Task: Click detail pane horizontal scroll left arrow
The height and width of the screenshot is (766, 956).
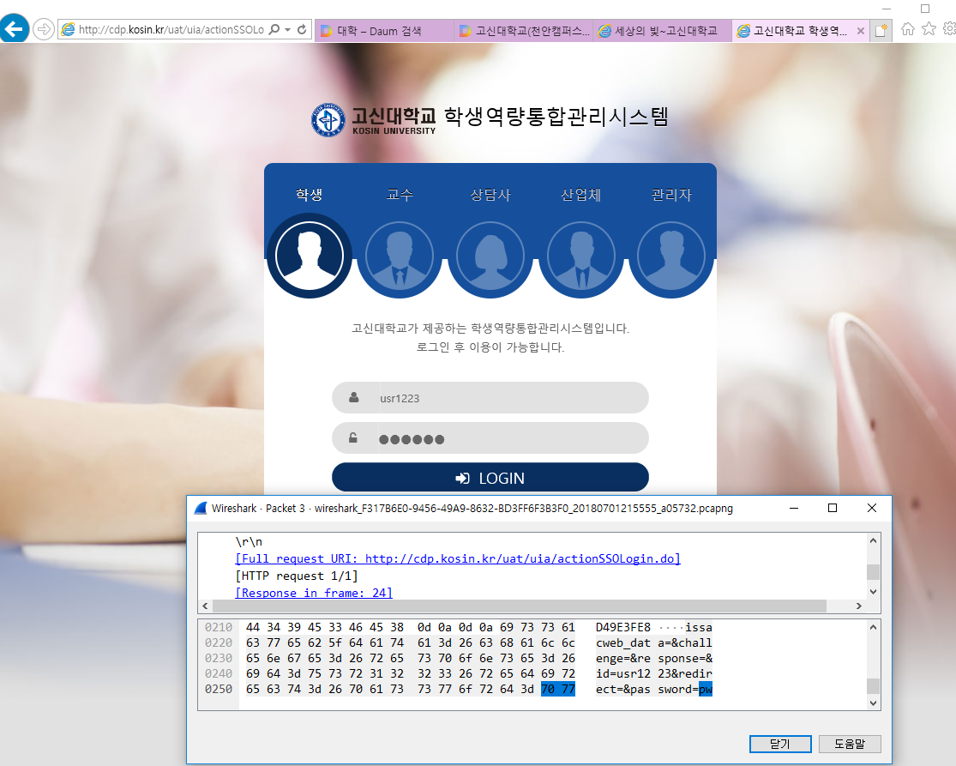Action: [x=205, y=606]
